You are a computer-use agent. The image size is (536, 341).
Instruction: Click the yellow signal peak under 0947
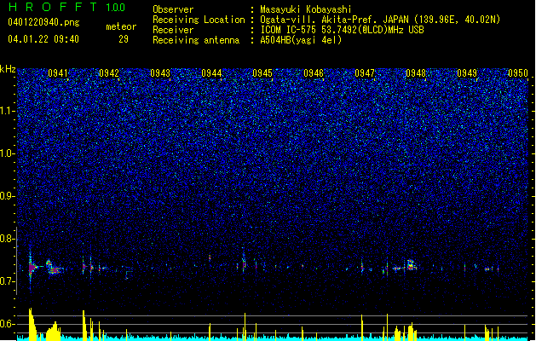coord(362,327)
